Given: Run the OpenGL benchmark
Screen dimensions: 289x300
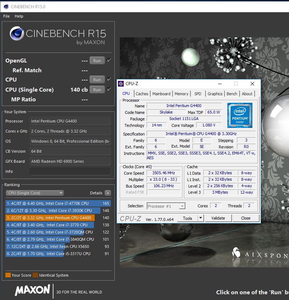Looking at the screenshot, I should coord(97,61).
